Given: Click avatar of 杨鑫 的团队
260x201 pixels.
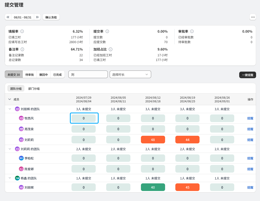Looking at the screenshot, I should pos(17,178).
